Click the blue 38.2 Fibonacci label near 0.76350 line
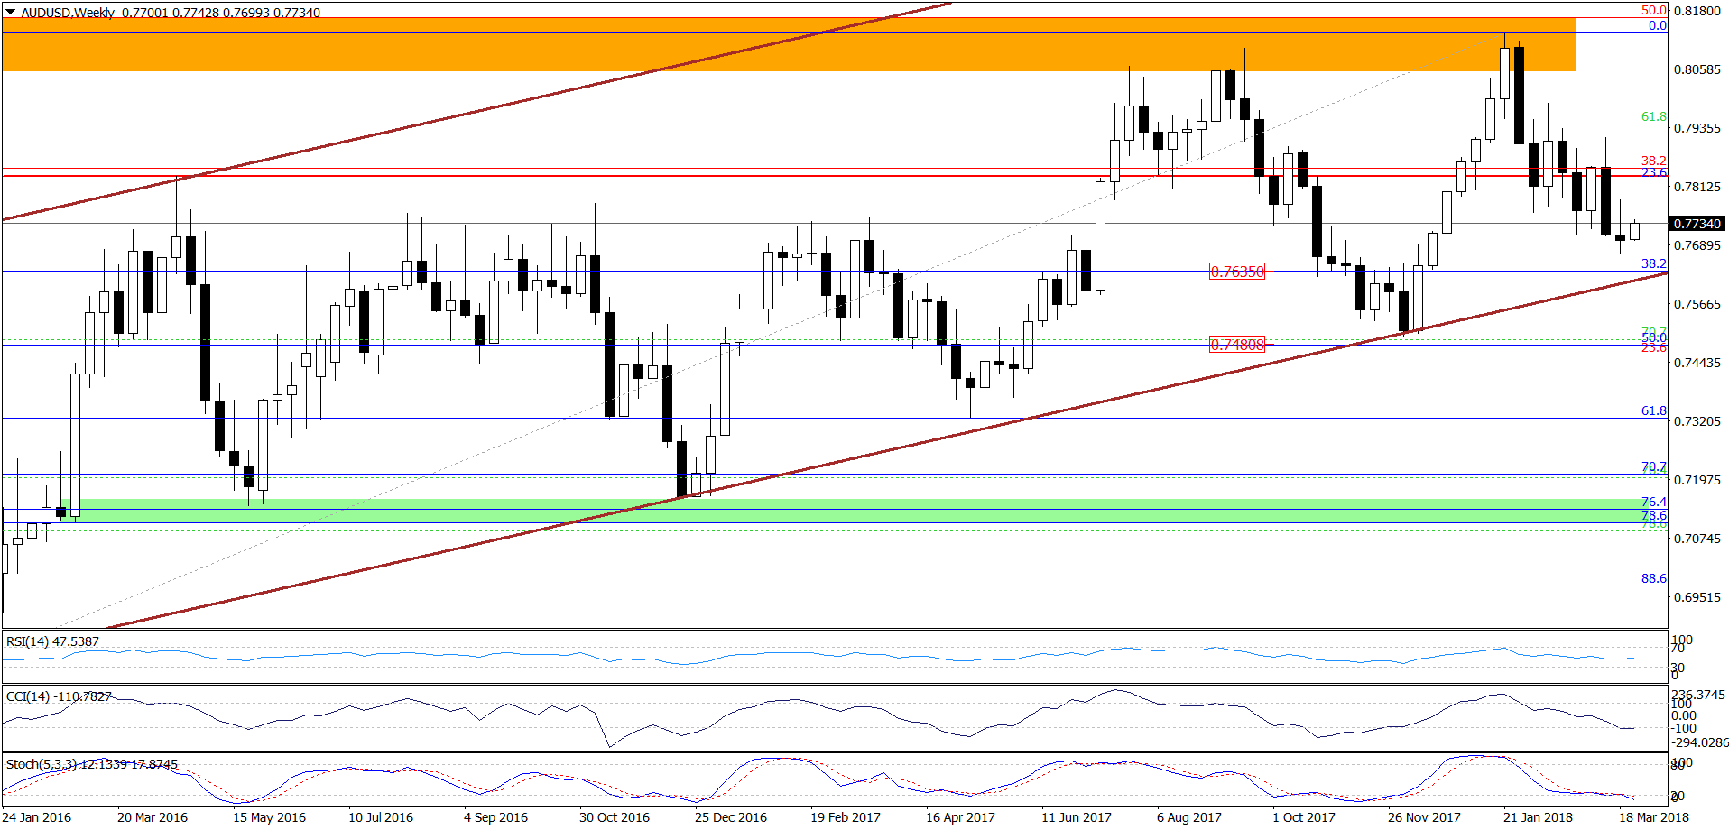 tap(1654, 263)
